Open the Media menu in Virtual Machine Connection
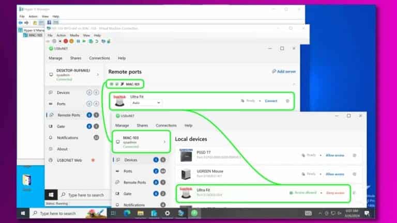397x223 pixels. (x=74, y=35)
